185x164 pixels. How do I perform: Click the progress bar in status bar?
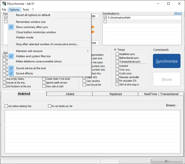[167, 161]
